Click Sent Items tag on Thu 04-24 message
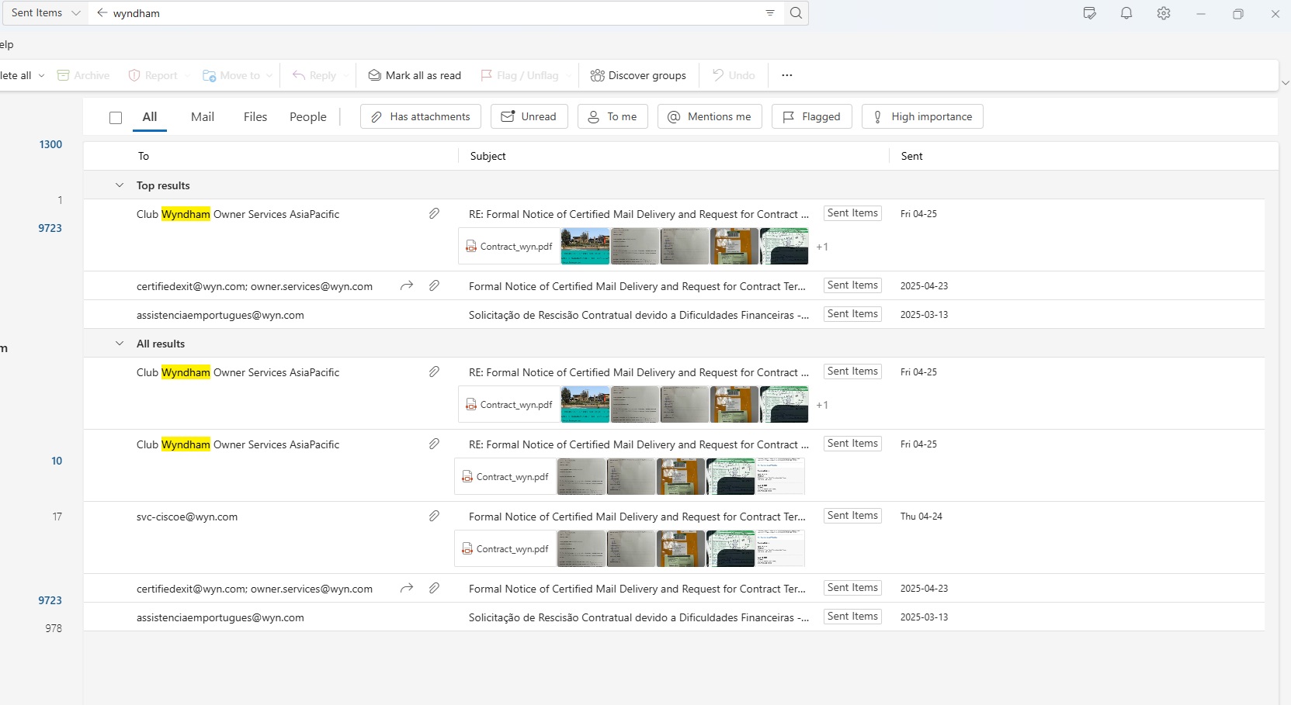The image size is (1291, 705). coord(852,516)
